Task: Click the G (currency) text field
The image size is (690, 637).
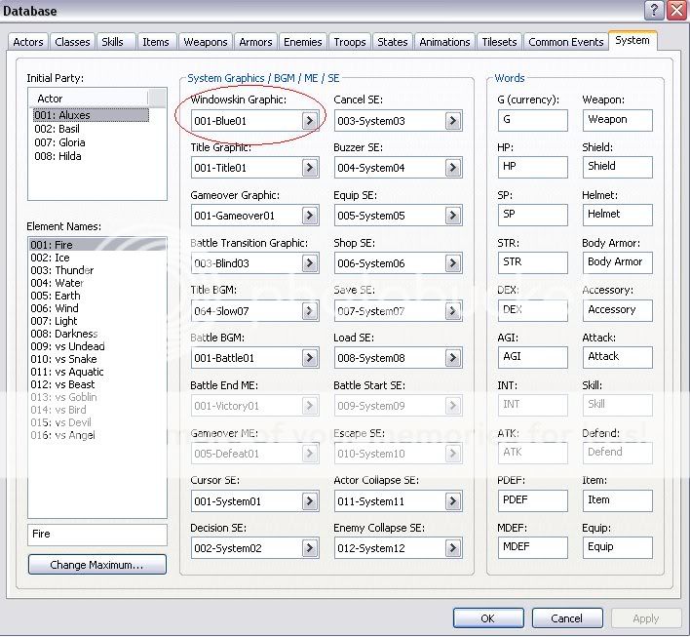Action: [532, 120]
